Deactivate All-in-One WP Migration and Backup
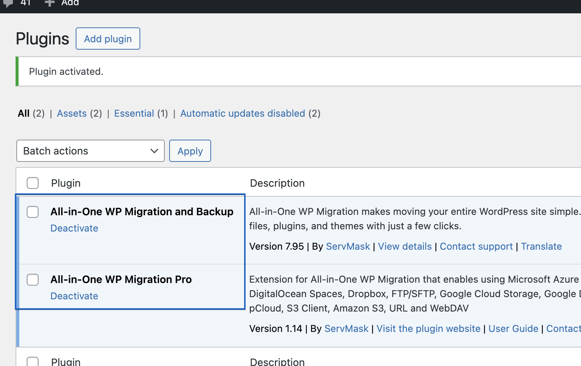The height and width of the screenshot is (366, 581). [74, 228]
